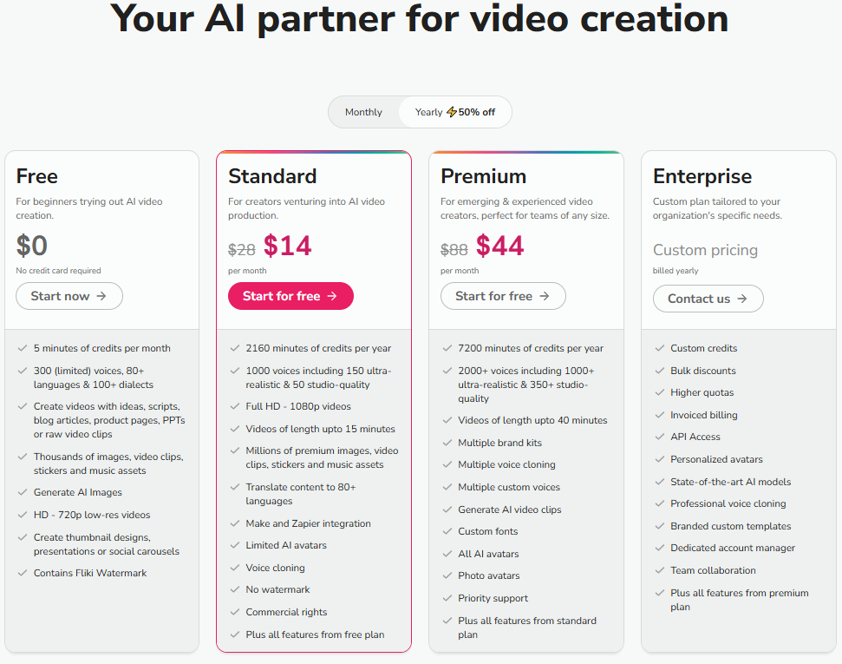The width and height of the screenshot is (842, 664).
Task: Click checkmark next to Voice cloning
Action: (x=234, y=568)
